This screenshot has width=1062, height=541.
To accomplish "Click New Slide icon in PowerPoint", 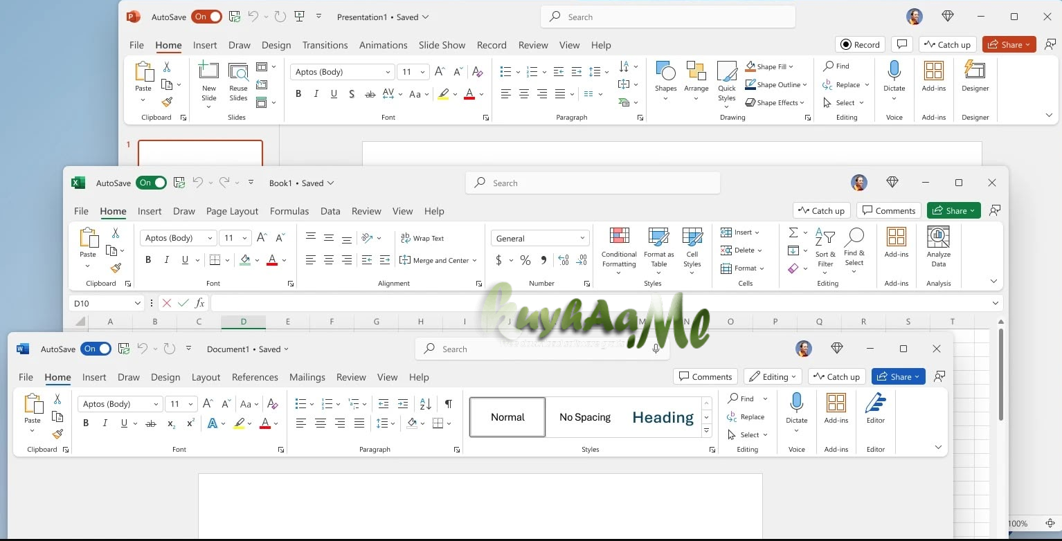I will [208, 71].
